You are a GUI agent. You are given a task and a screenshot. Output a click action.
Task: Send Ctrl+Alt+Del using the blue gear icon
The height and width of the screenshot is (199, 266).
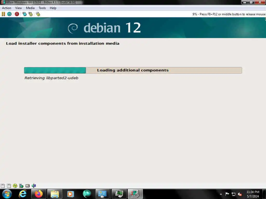point(24,14)
